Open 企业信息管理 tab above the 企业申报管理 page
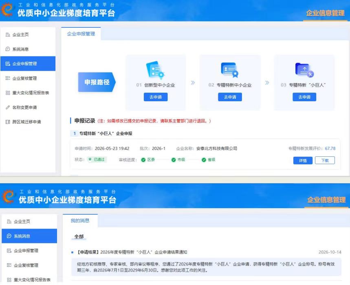 click(x=325, y=13)
